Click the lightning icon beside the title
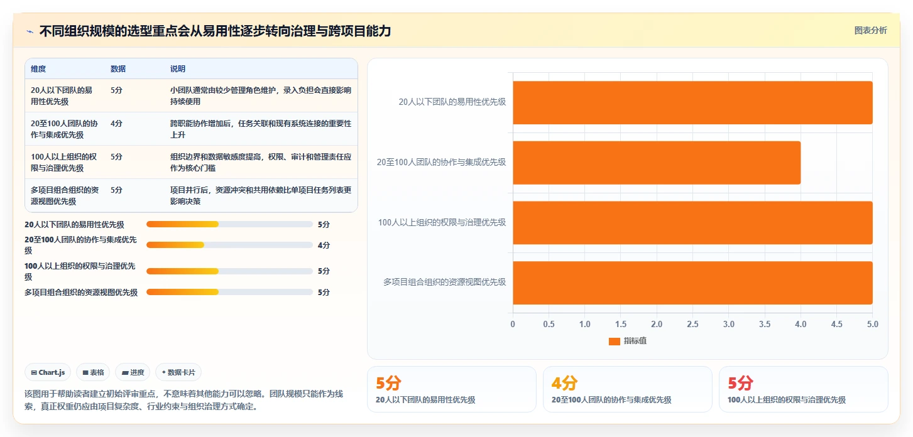Screen dimensions: 913x437 pyautogui.click(x=30, y=31)
